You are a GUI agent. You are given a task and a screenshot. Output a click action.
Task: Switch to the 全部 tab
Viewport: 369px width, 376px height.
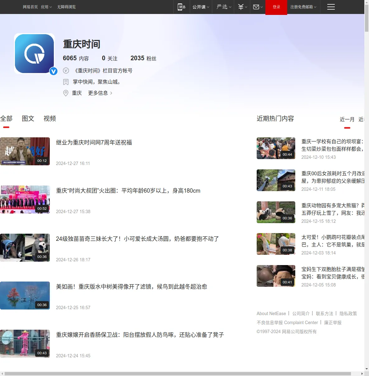6,118
